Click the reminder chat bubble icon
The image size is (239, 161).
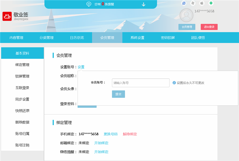tap(89, 4)
